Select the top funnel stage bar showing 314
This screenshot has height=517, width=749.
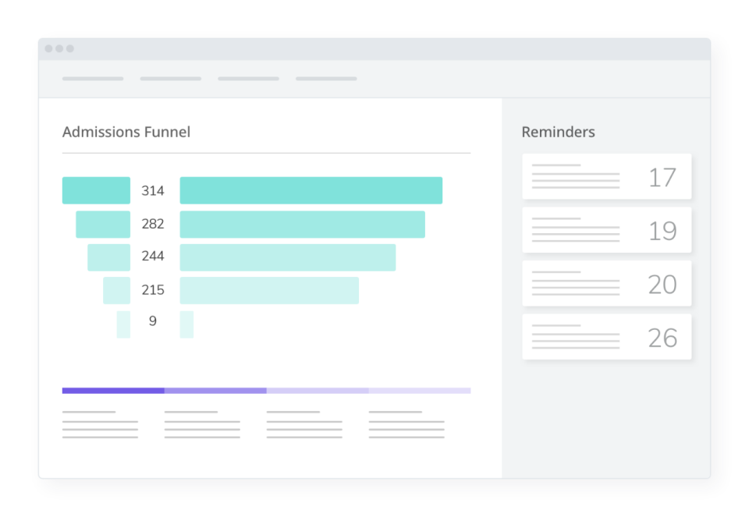[x=95, y=190]
